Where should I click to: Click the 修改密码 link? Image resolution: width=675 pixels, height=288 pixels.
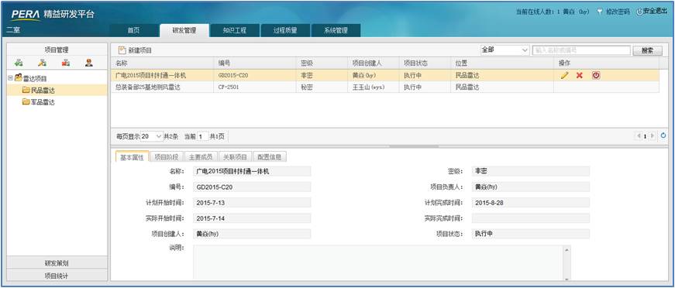[x=618, y=12]
